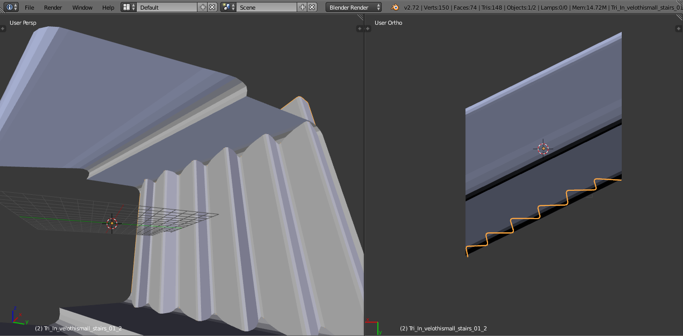
Task: Delete the Default screen layout
Action: pyautogui.click(x=213, y=7)
